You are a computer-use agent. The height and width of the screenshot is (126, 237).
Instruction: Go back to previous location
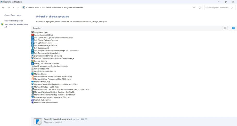point(3,7)
